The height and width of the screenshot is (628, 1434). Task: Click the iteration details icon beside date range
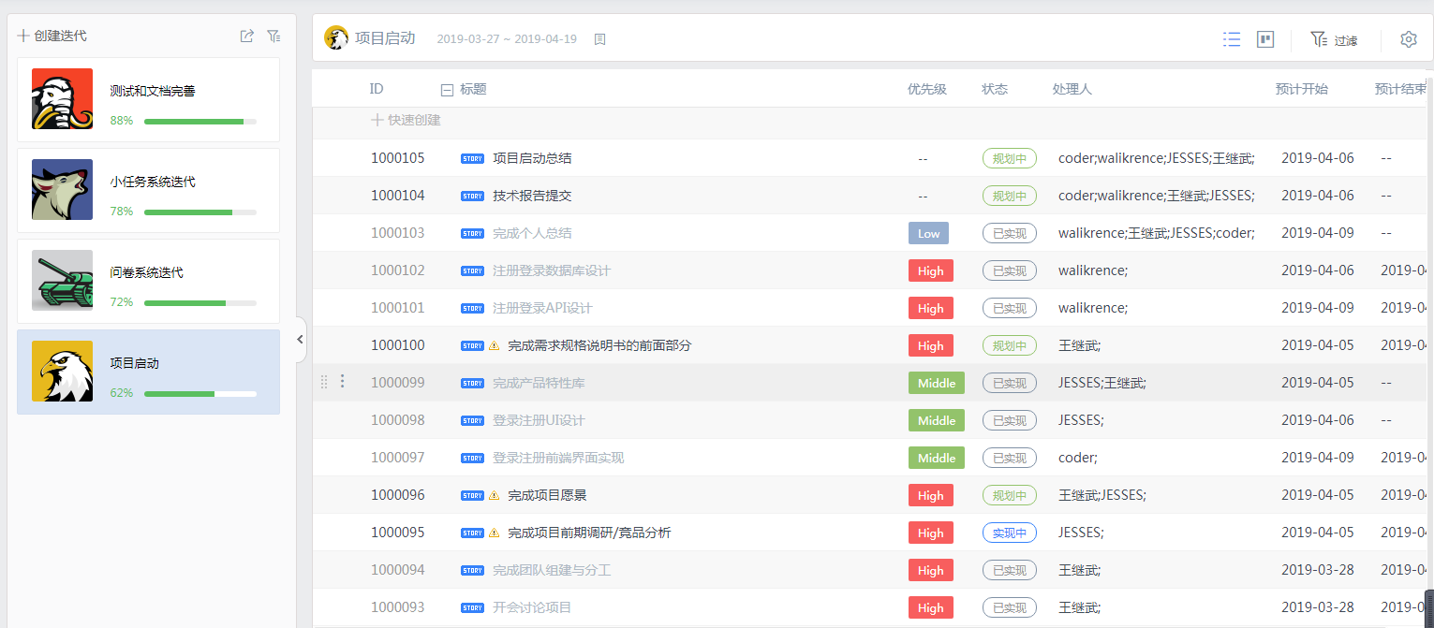[600, 39]
